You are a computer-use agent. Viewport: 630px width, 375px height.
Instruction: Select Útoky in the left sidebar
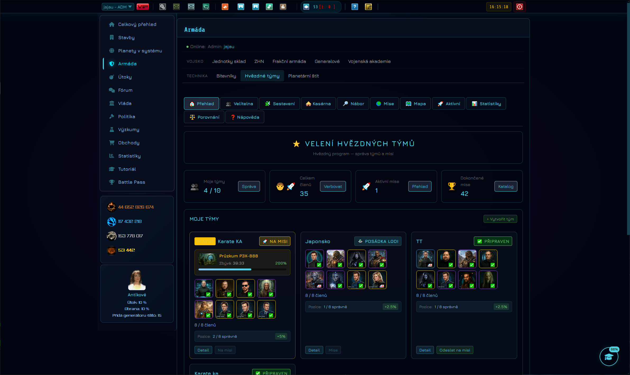125,77
